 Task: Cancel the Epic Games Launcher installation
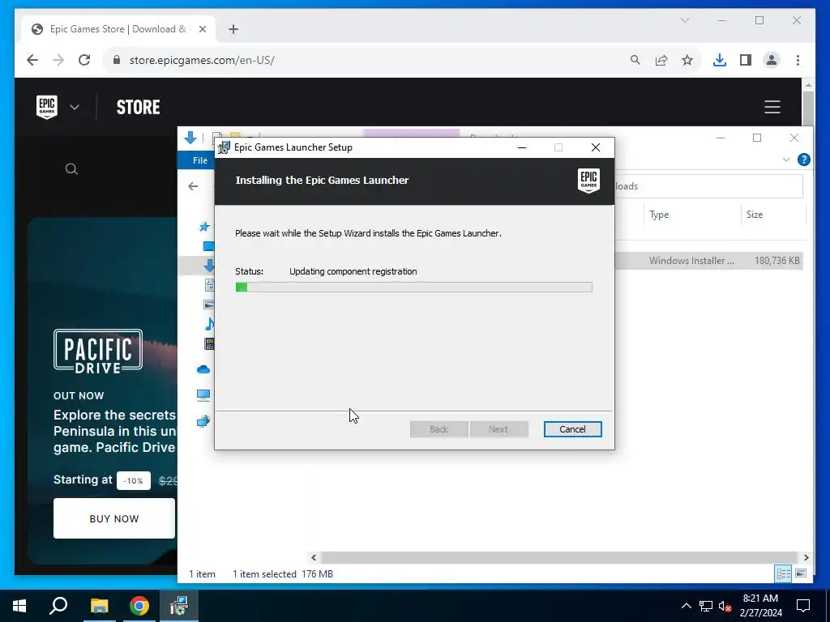point(572,429)
